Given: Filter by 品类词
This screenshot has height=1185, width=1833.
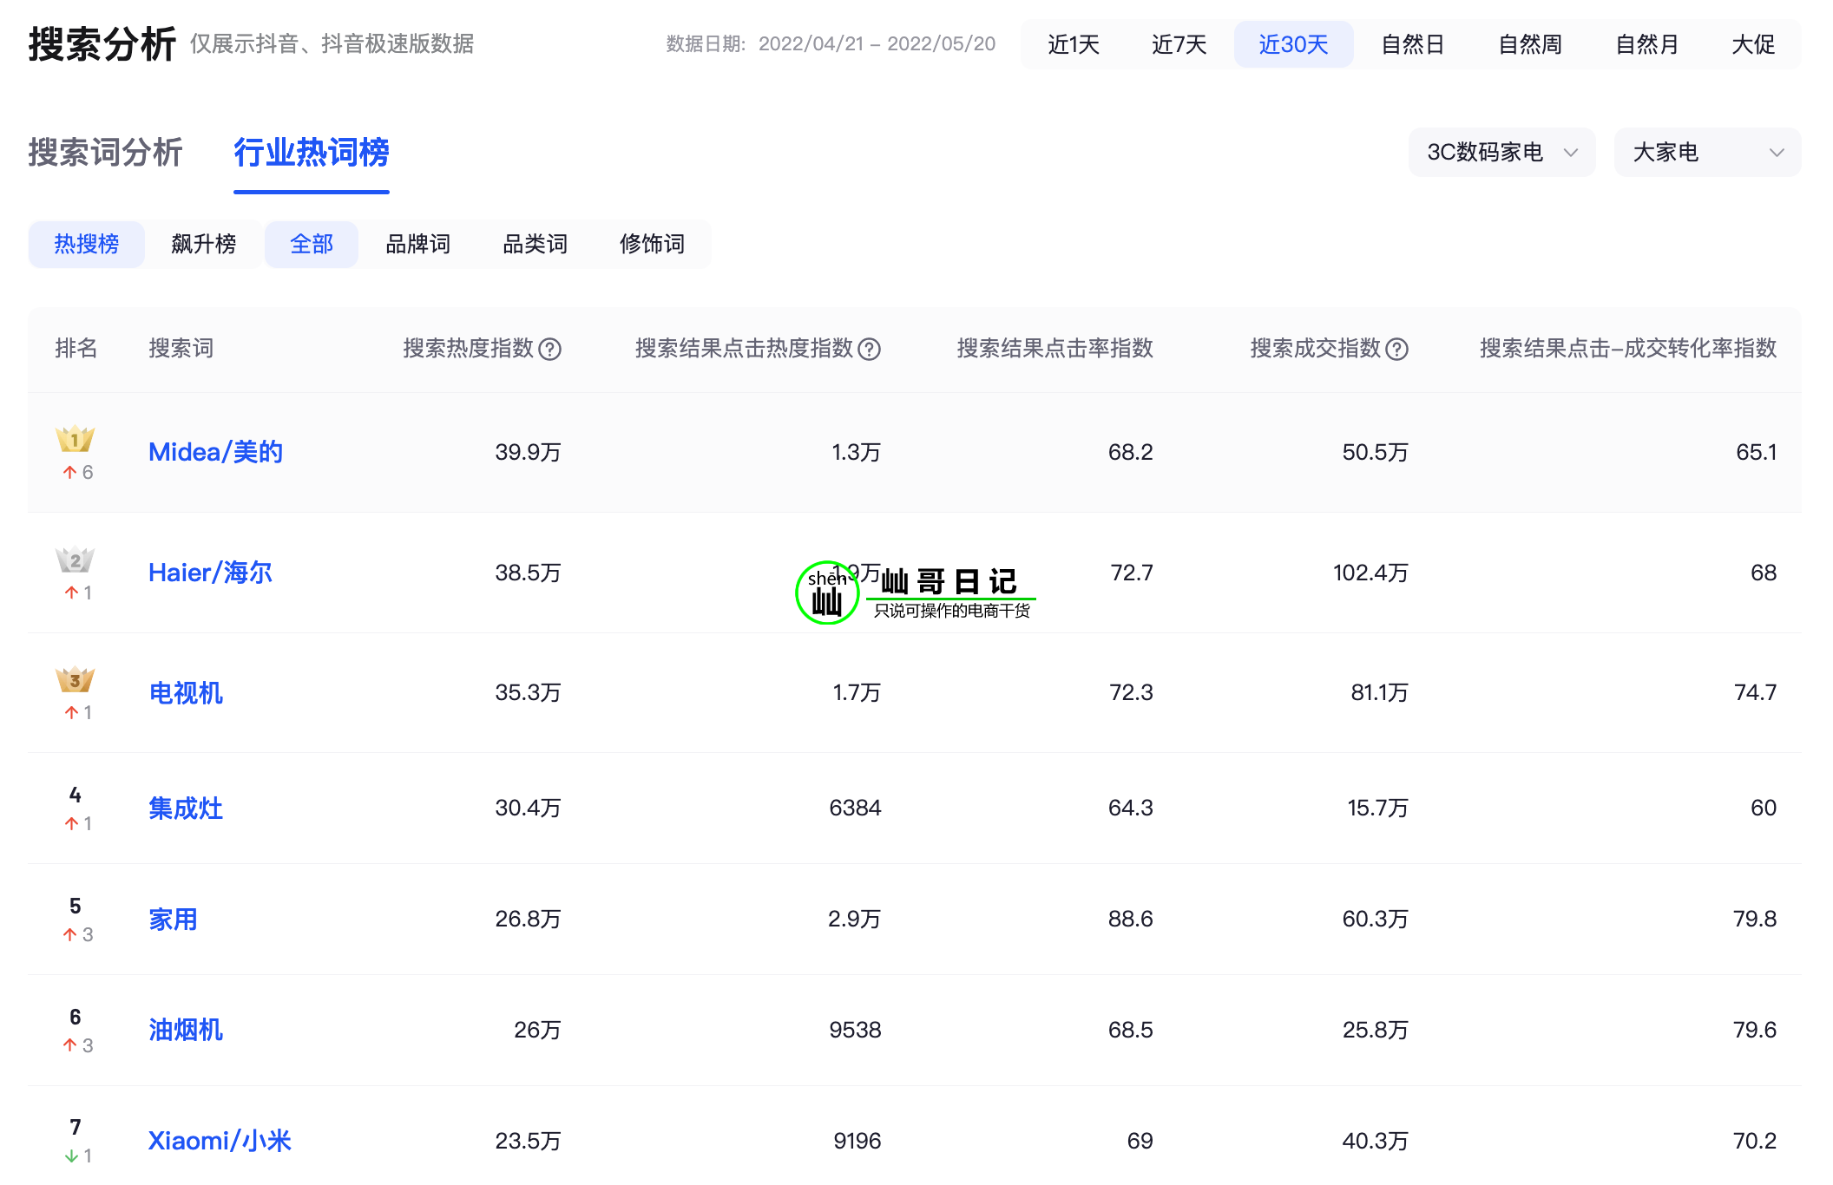Looking at the screenshot, I should point(535,245).
